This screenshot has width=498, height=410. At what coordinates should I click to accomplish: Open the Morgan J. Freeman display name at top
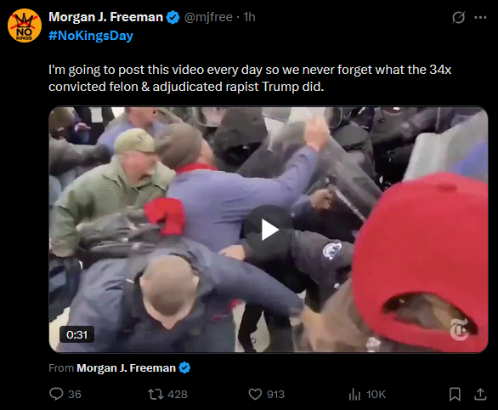(105, 17)
